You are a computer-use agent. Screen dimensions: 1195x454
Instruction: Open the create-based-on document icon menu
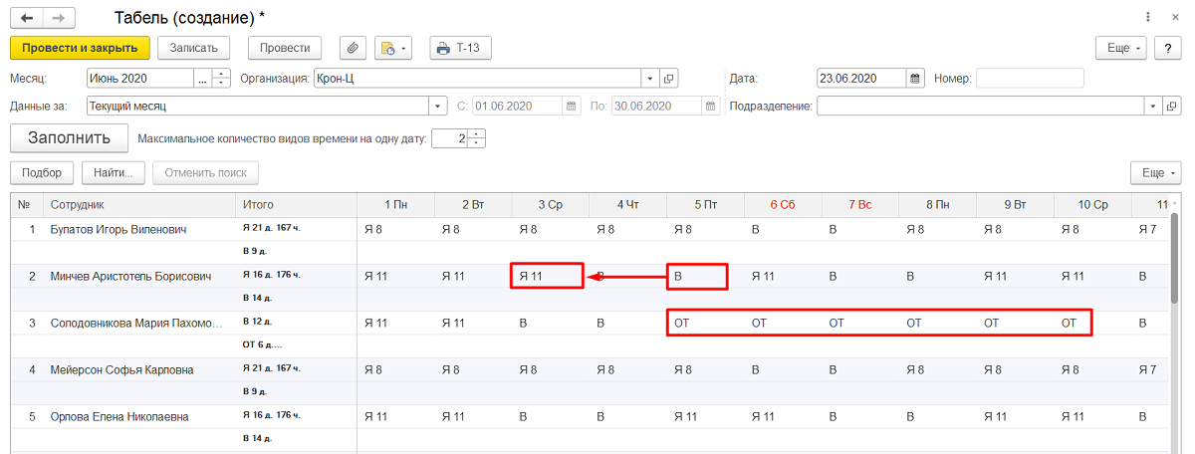tap(392, 48)
